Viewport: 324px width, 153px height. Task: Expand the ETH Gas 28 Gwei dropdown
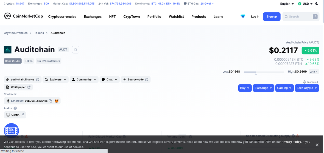tap(207, 4)
